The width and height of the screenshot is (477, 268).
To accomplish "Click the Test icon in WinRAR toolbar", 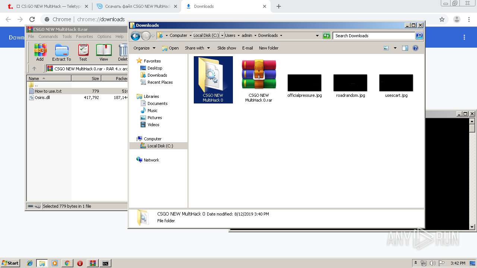I will click(83, 52).
